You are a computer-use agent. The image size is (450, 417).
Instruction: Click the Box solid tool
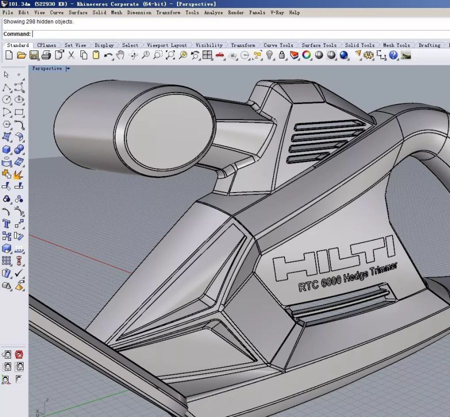pyautogui.click(x=7, y=149)
